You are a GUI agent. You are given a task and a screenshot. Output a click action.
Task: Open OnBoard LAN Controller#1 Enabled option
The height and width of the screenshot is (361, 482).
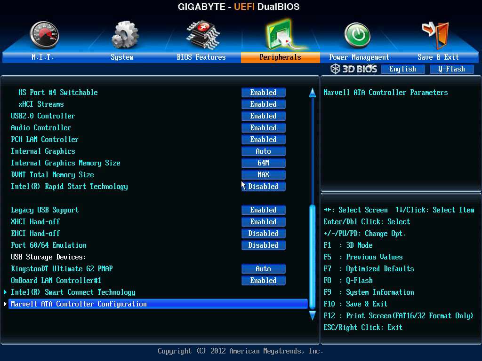[x=264, y=280]
